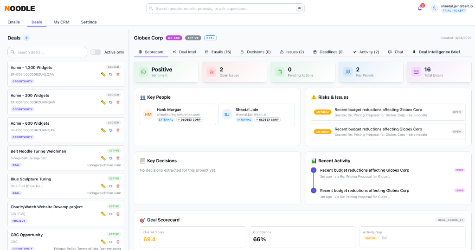The height and width of the screenshot is (250, 475).
Task: Click the Total Emails envelope icon
Action: click(x=416, y=72)
